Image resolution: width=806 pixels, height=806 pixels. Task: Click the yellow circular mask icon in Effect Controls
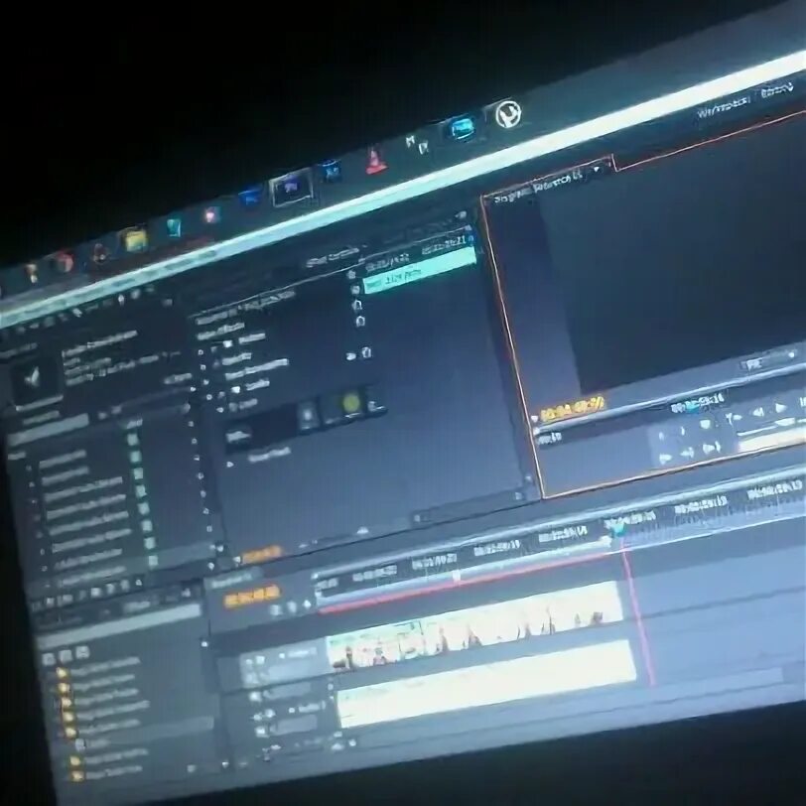[x=351, y=403]
